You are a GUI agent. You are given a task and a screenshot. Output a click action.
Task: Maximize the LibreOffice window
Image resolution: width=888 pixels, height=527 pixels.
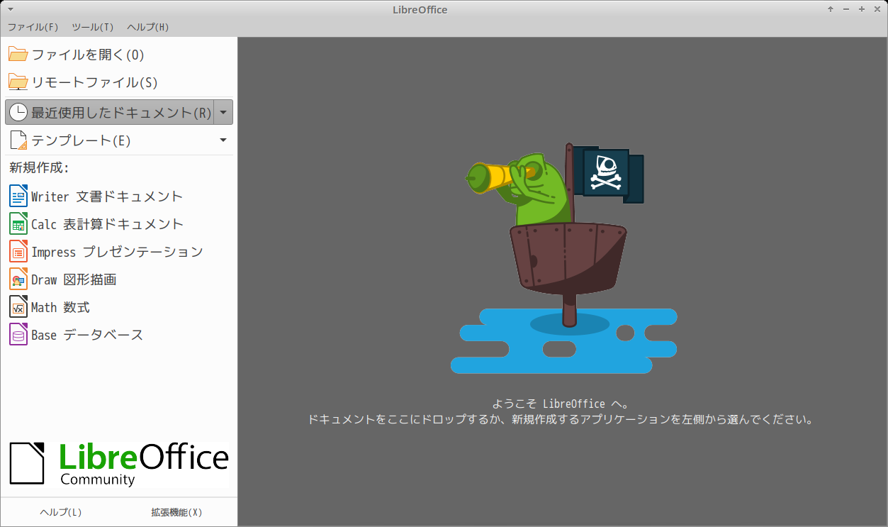click(x=862, y=9)
